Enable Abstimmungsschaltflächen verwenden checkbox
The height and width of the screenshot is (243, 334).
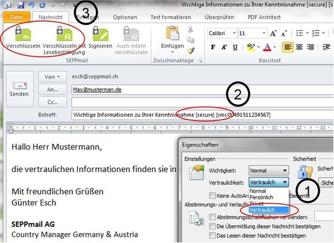(212, 217)
